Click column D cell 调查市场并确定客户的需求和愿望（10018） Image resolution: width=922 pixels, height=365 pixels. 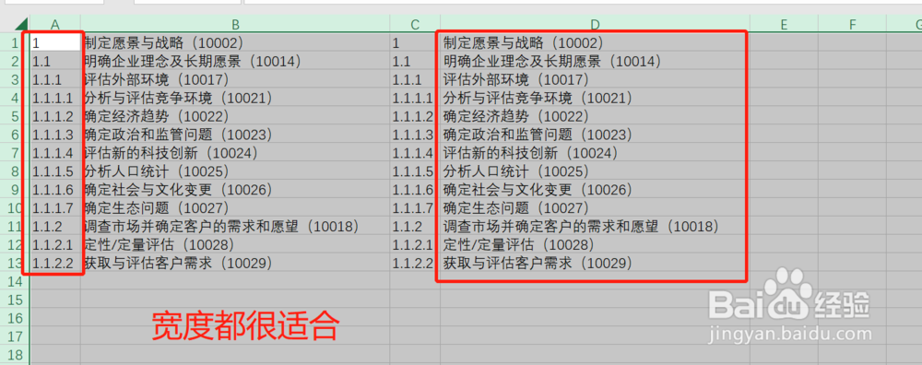click(x=595, y=227)
